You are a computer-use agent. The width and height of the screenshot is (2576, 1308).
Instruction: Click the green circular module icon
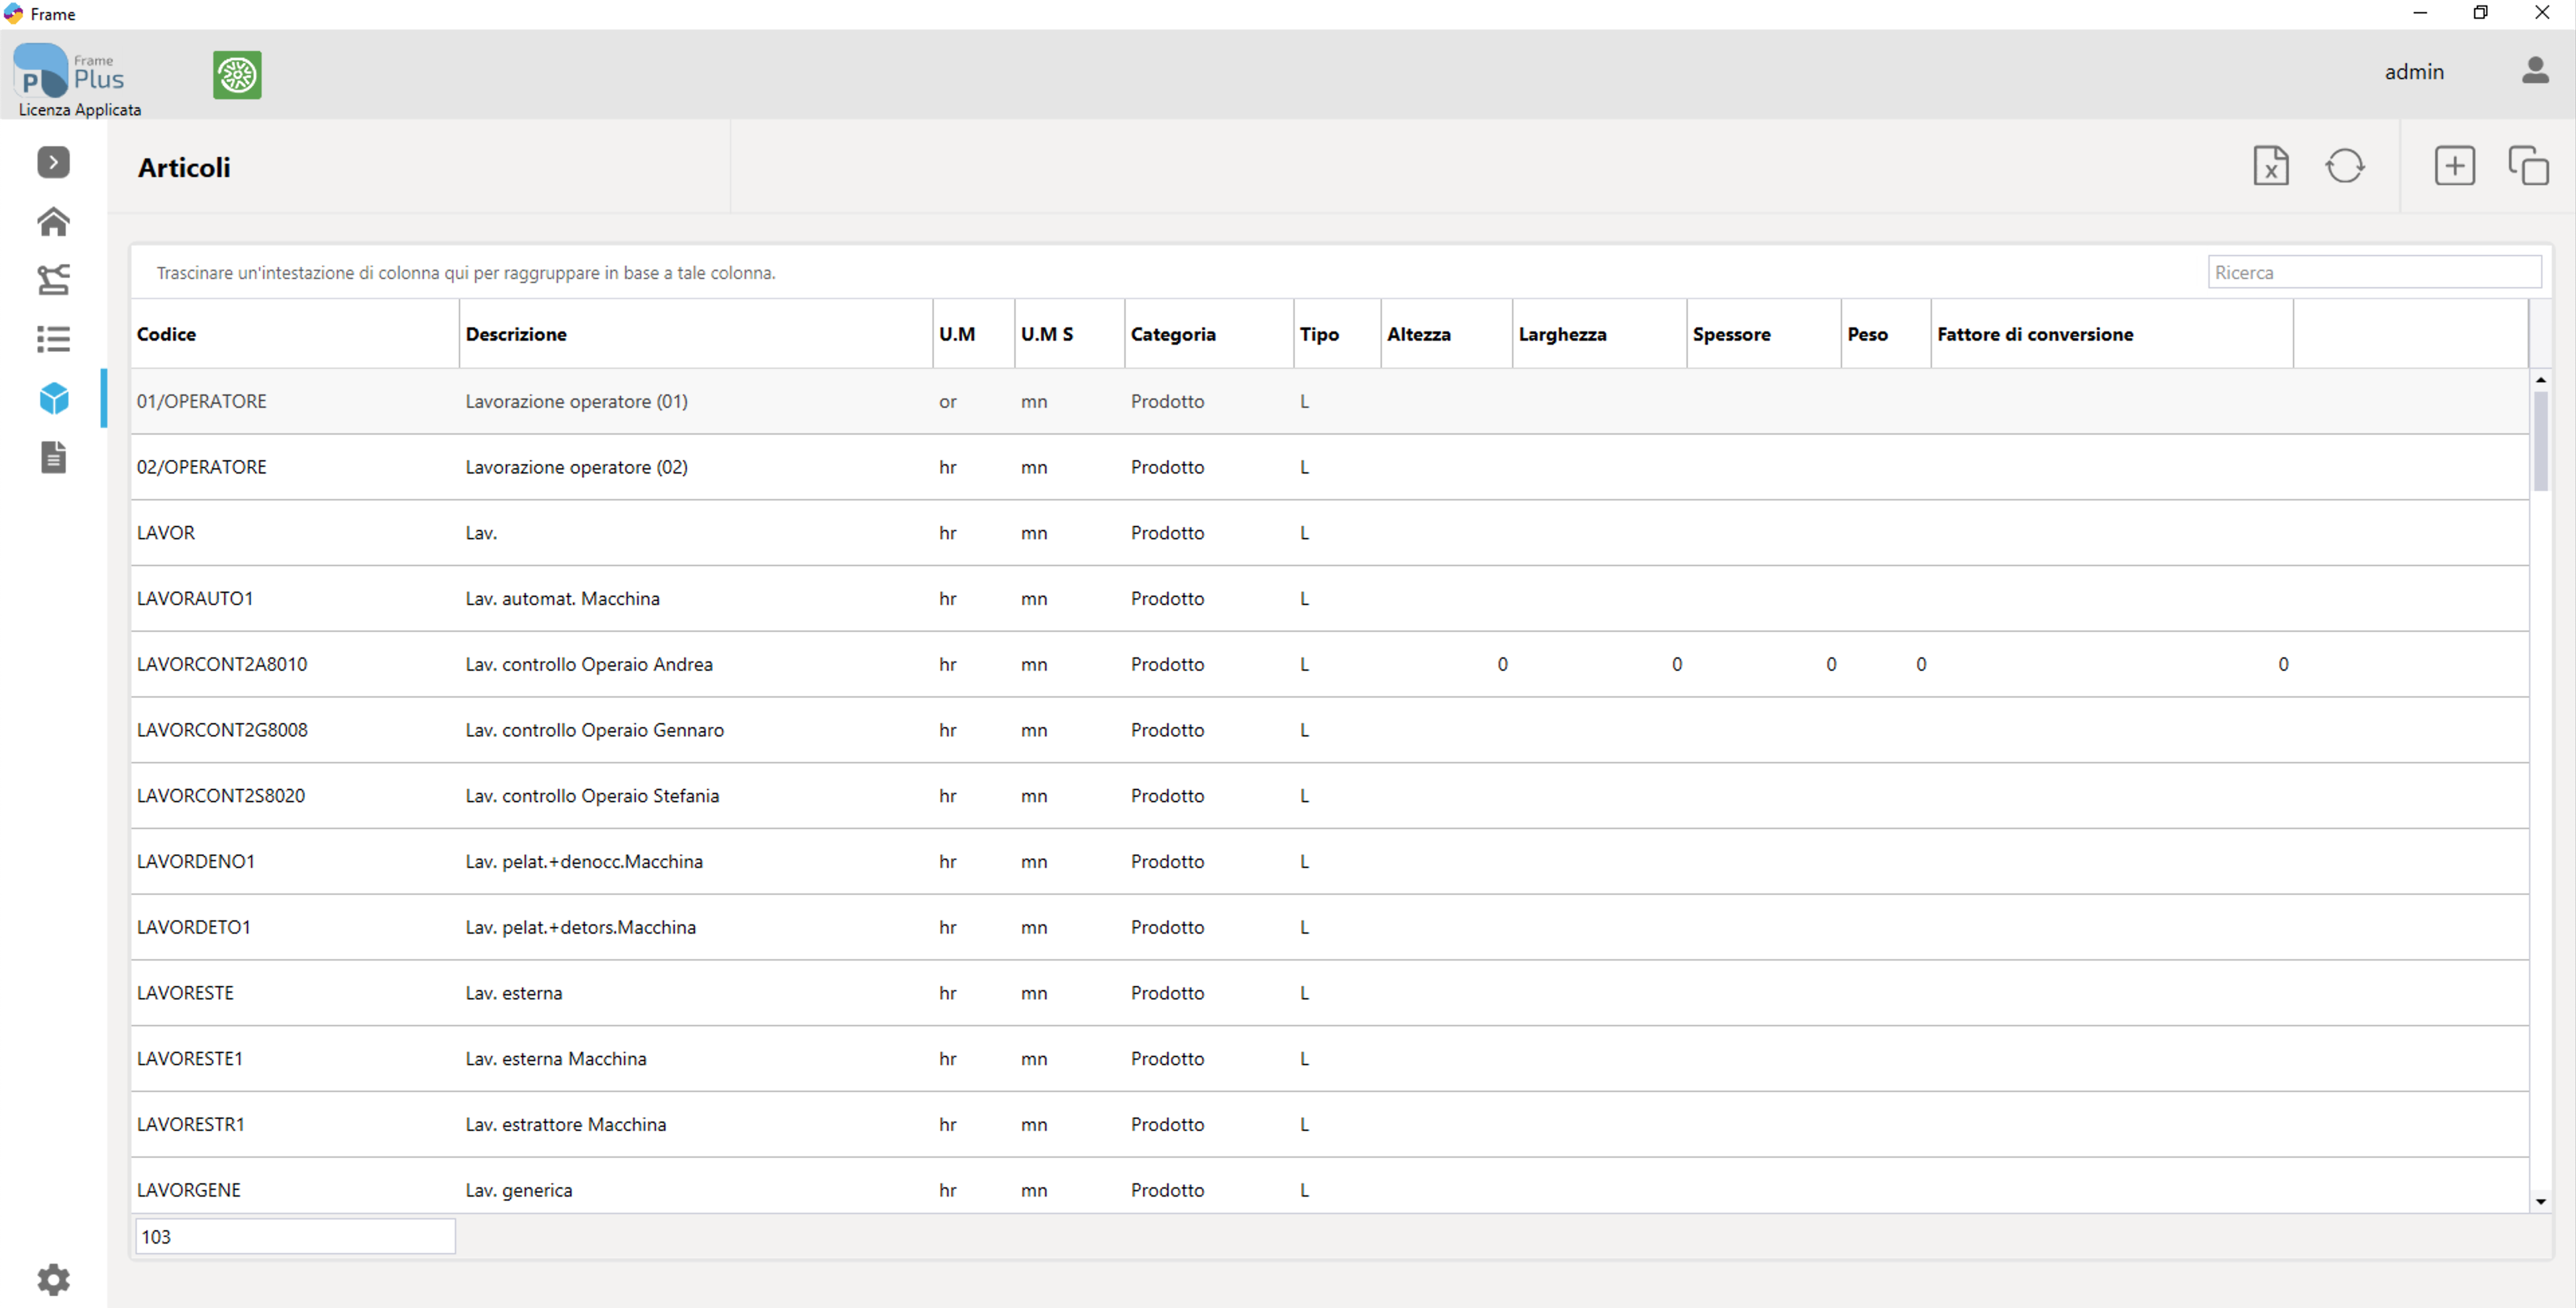point(237,75)
